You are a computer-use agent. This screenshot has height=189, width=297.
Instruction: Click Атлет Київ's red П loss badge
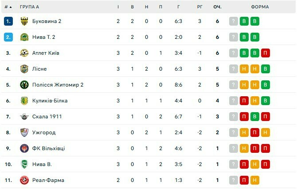point(266,53)
